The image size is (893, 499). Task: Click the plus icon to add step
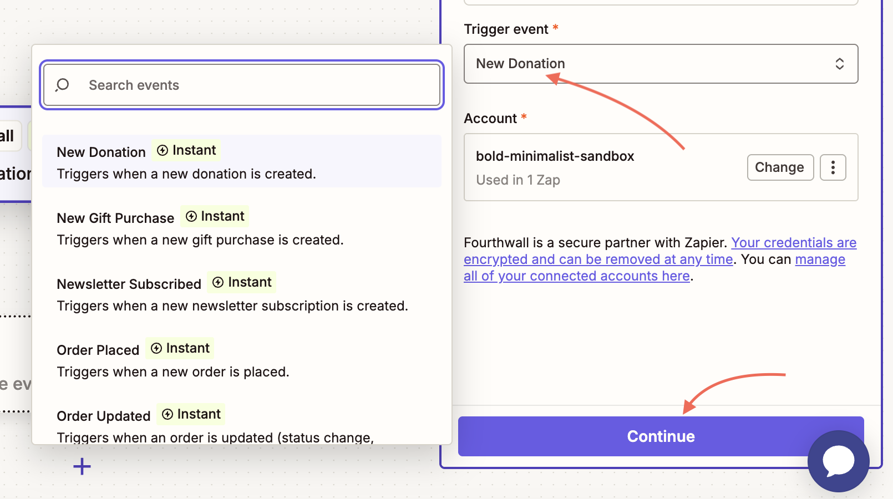pos(82,466)
